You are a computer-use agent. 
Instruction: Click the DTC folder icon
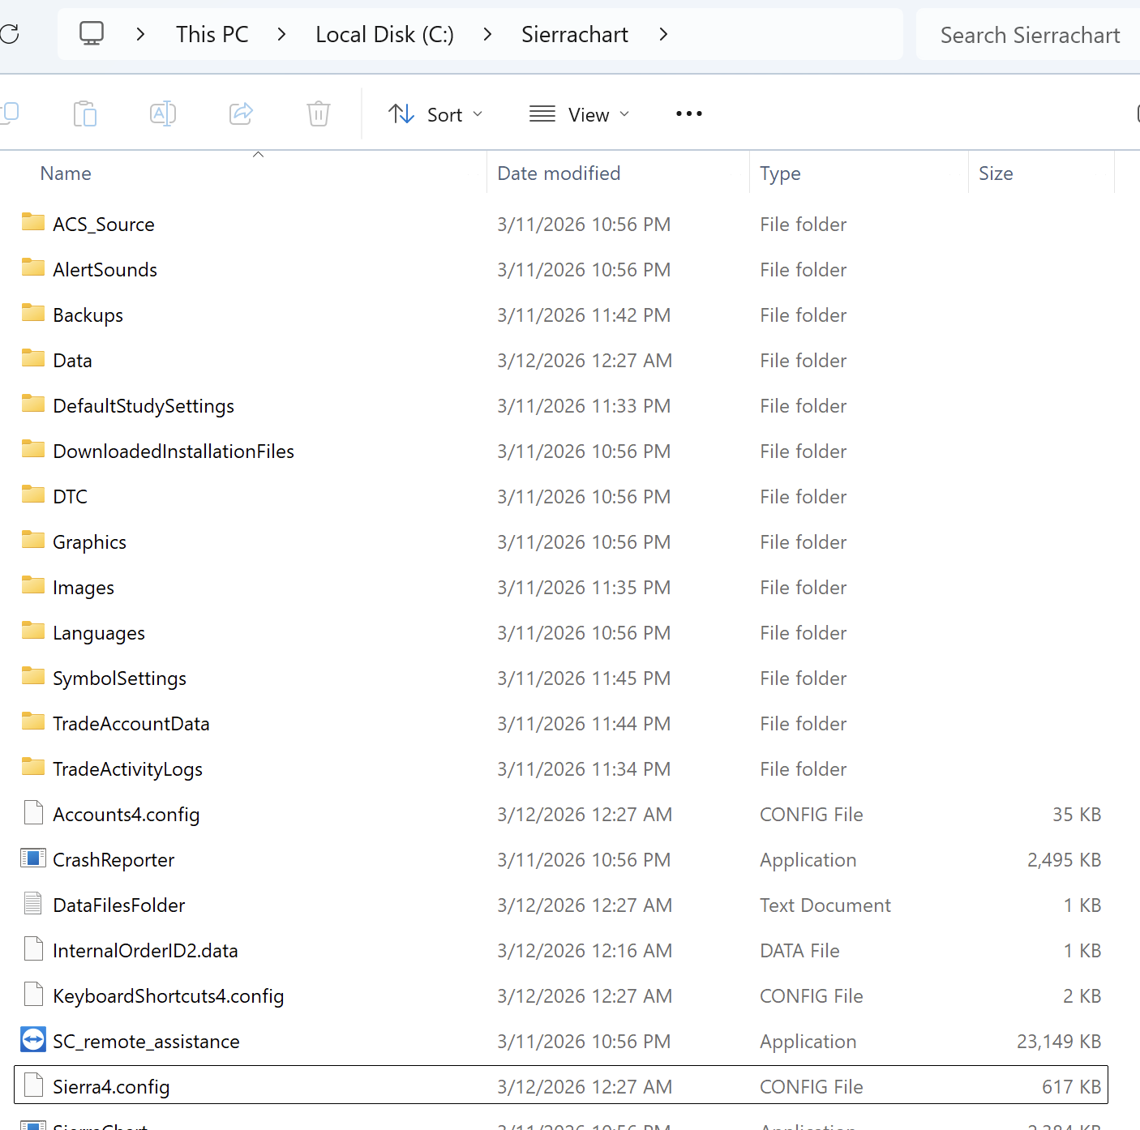pos(33,494)
